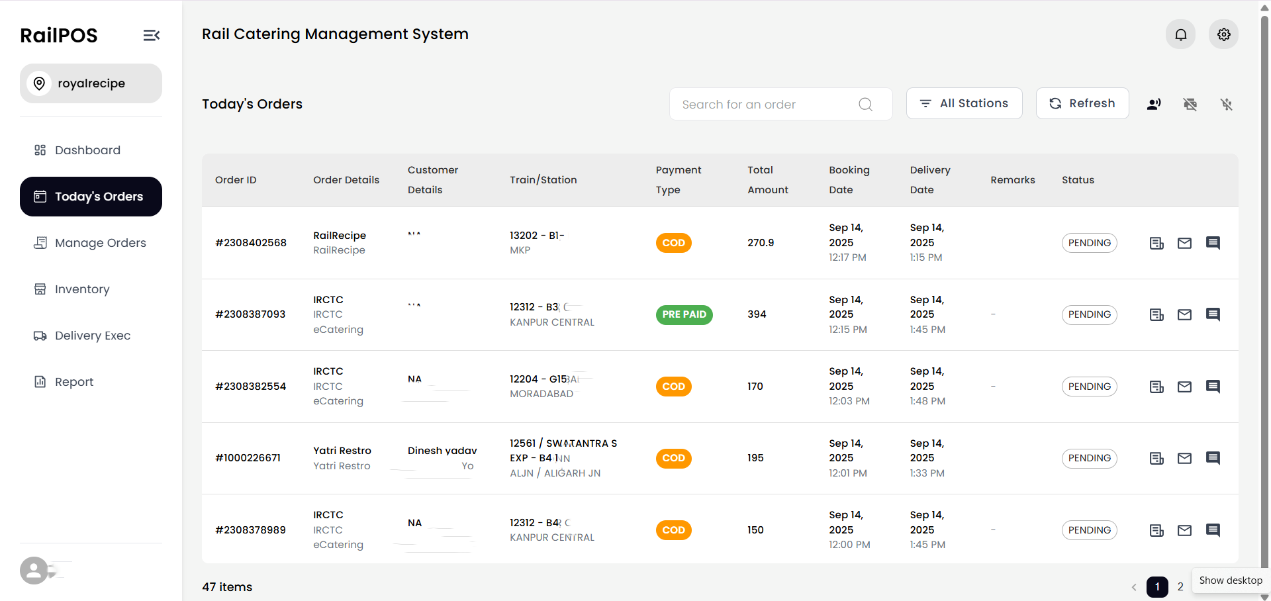
Task: Click the PRE PAID payment badge
Action: [x=684, y=314]
